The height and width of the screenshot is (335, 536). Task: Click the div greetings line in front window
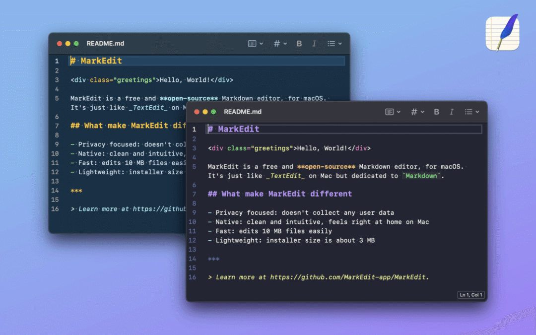coord(289,148)
